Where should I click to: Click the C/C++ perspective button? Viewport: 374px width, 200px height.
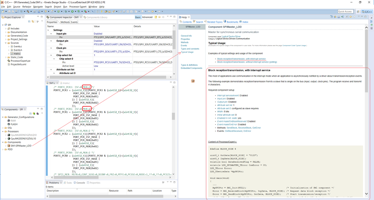[367, 12]
